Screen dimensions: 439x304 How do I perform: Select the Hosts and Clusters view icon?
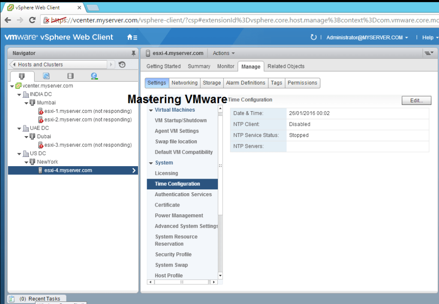tap(21, 76)
